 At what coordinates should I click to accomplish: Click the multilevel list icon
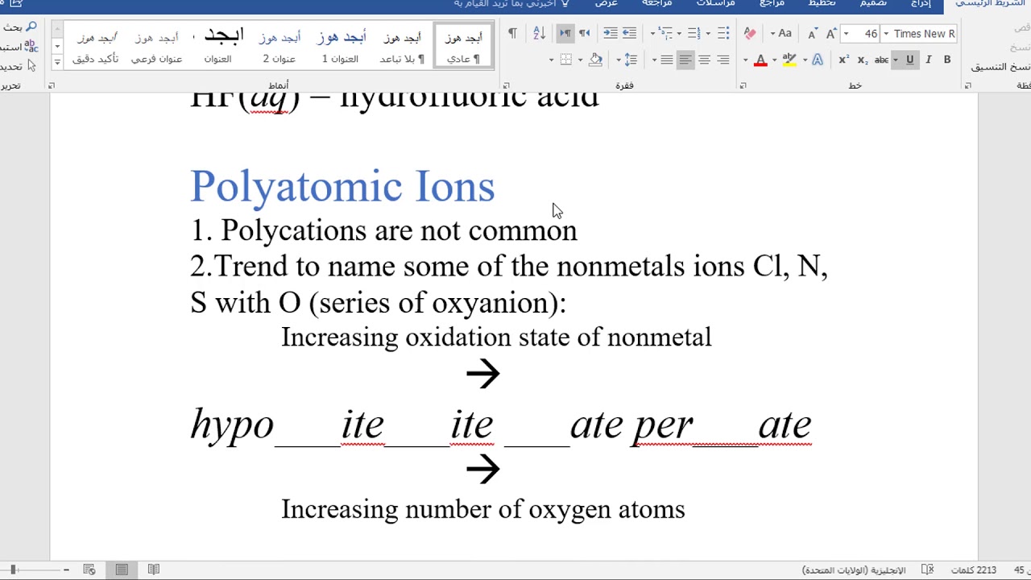[665, 33]
